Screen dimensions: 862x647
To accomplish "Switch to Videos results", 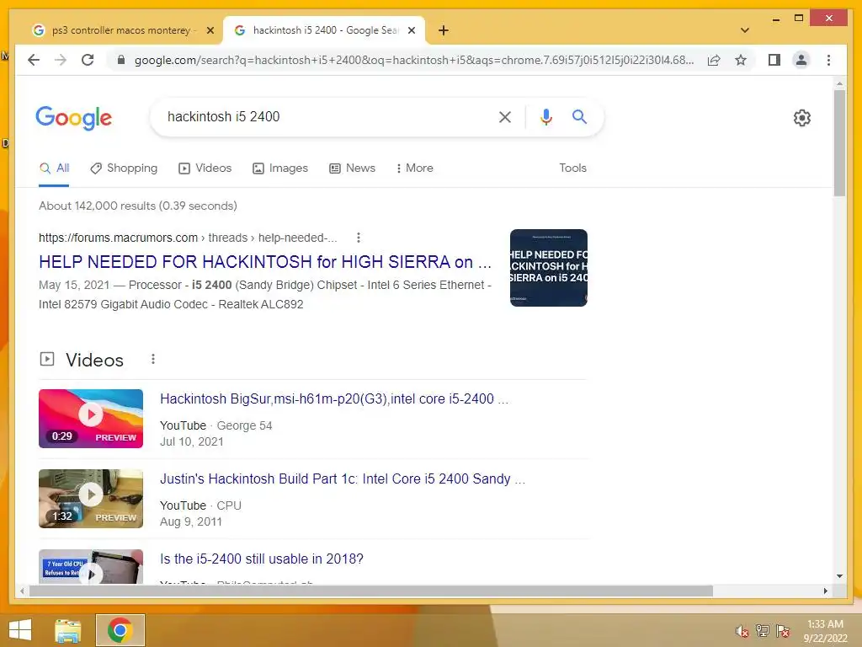I will click(205, 168).
